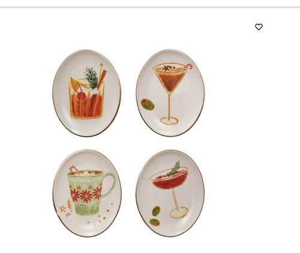Click the candy cane in the cocoa mug
This screenshot has width=300, height=253.
(74, 169)
